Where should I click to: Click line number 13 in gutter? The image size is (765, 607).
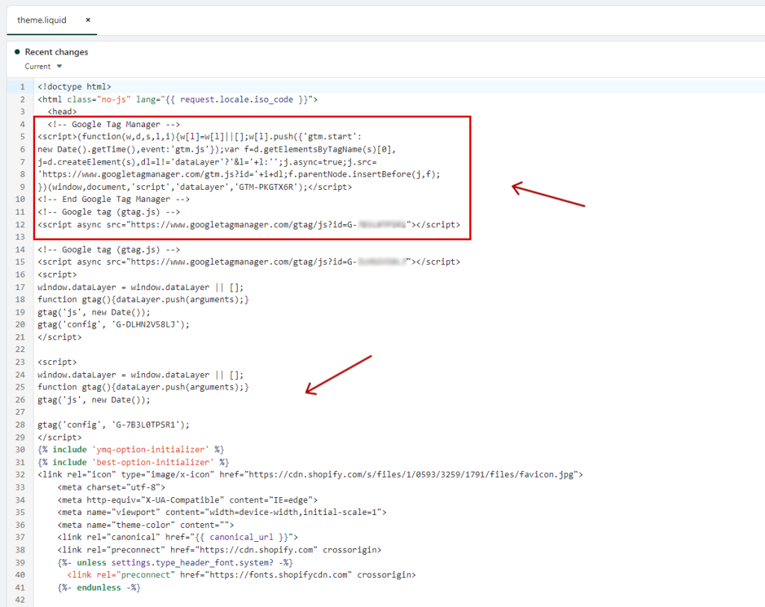tap(22, 237)
